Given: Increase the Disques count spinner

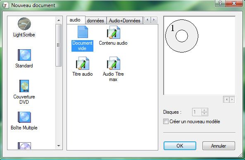Looking at the screenshot, I should pos(205,110).
